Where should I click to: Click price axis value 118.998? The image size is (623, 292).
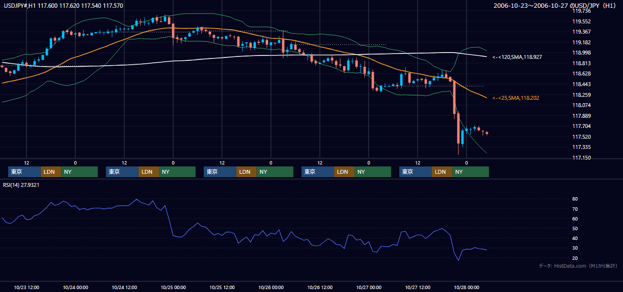[x=581, y=53]
